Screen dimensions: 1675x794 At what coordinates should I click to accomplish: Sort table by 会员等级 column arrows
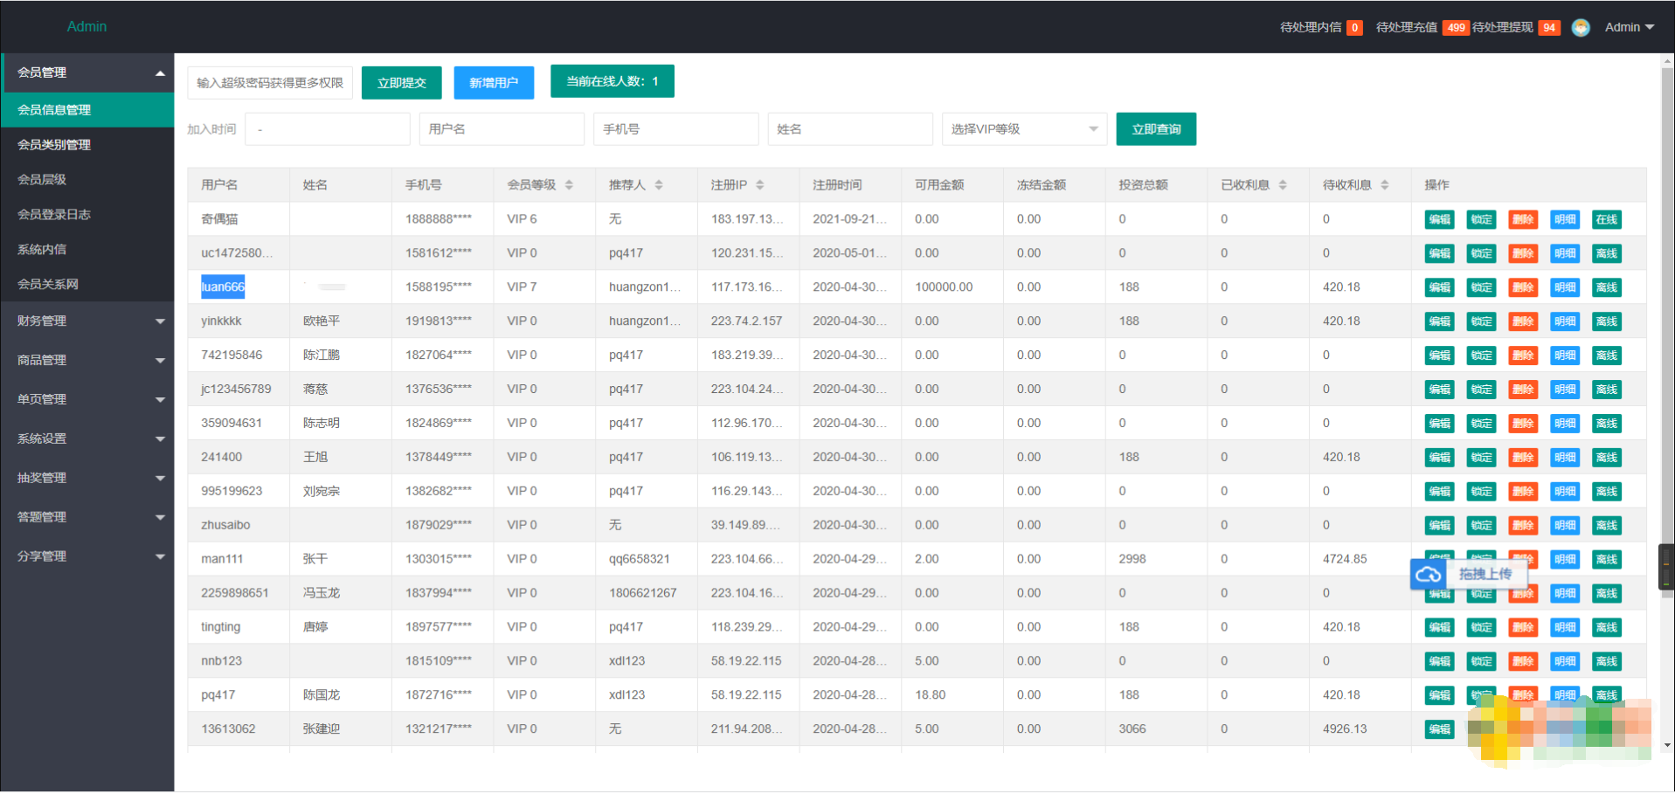[569, 185]
